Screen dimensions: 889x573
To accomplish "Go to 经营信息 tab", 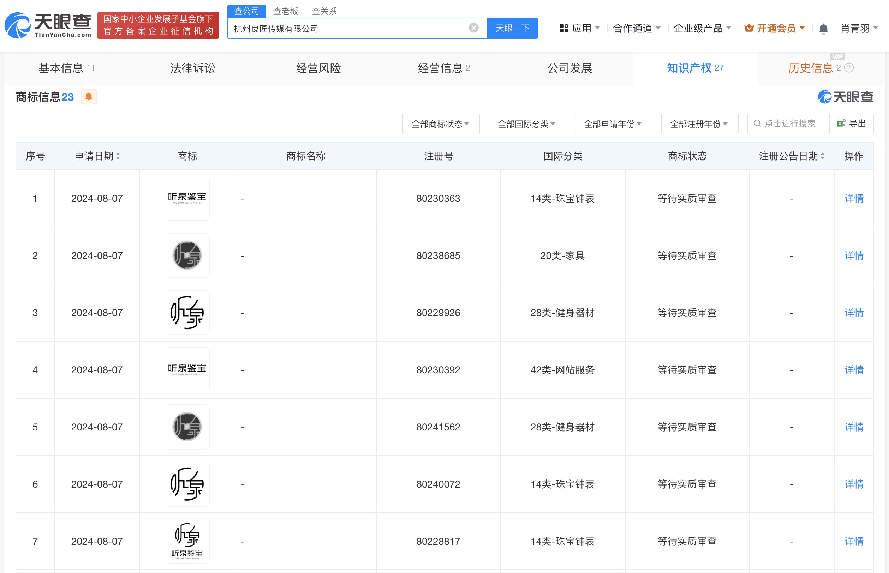I will (x=444, y=68).
